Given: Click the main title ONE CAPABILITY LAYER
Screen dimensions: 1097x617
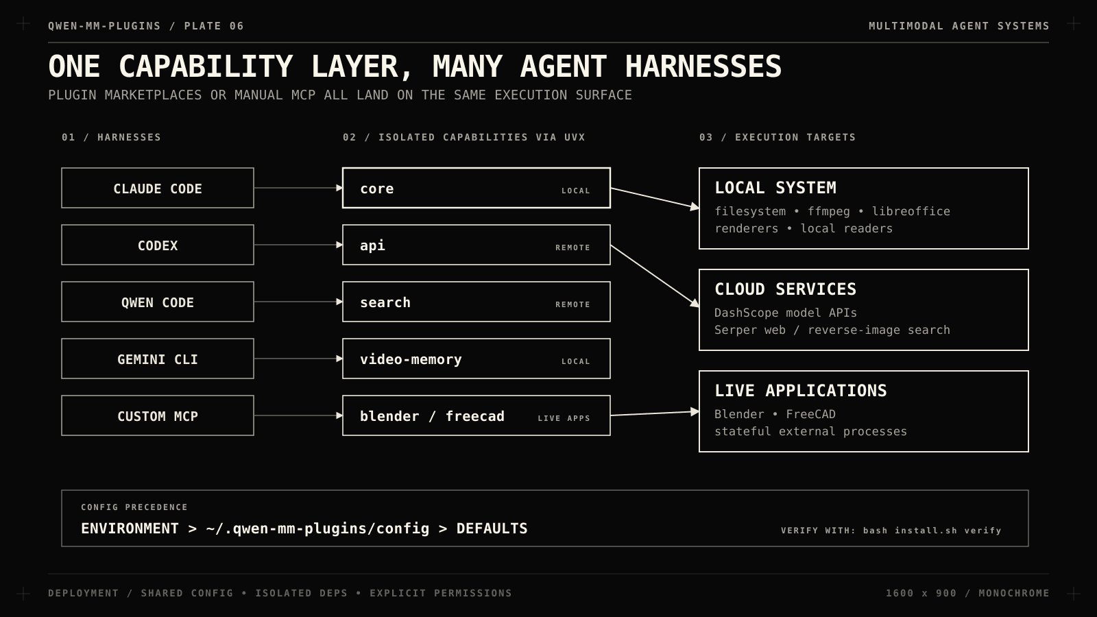Looking at the screenshot, I should click(x=415, y=66).
